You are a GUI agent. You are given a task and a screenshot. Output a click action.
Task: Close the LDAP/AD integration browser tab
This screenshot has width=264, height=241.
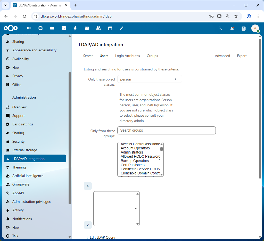tap(66, 5)
